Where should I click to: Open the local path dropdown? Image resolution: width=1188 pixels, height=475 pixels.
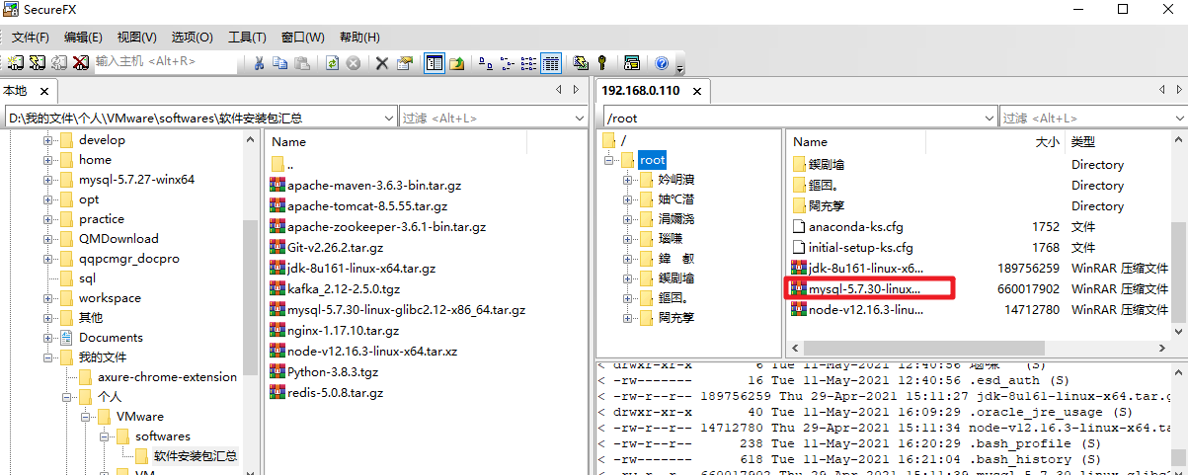pyautogui.click(x=389, y=118)
